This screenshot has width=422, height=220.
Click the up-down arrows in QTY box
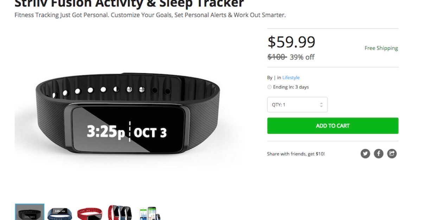click(x=321, y=105)
